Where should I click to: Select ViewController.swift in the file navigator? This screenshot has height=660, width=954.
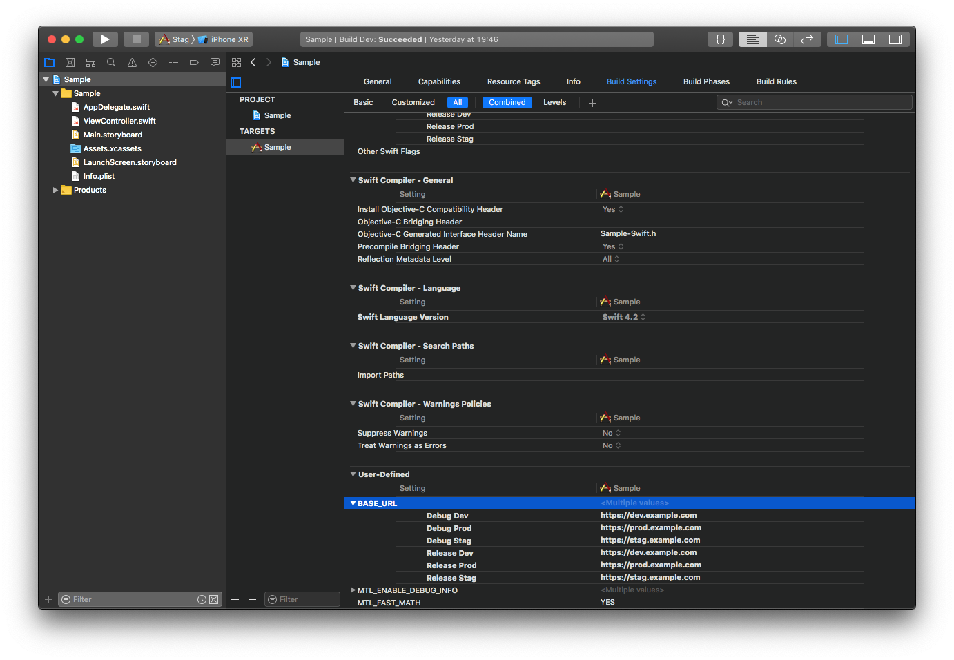pyautogui.click(x=119, y=121)
